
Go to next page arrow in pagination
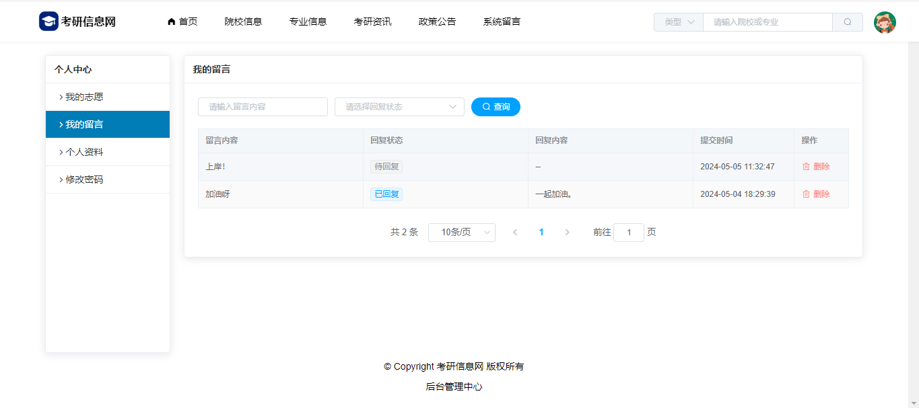point(567,233)
